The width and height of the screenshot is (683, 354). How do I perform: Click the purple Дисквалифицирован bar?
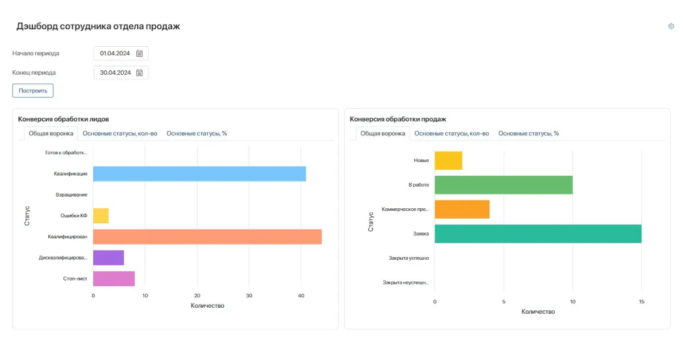(108, 258)
